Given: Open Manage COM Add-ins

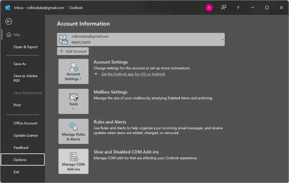Looking at the screenshot, I should pyautogui.click(x=73, y=161).
